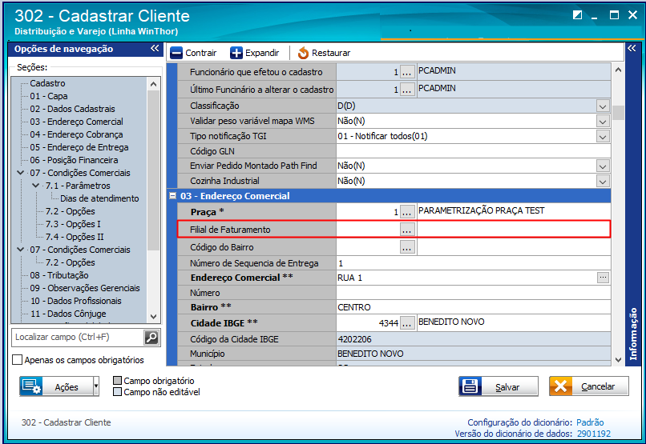Expand the Informação side panel

pos(632,49)
